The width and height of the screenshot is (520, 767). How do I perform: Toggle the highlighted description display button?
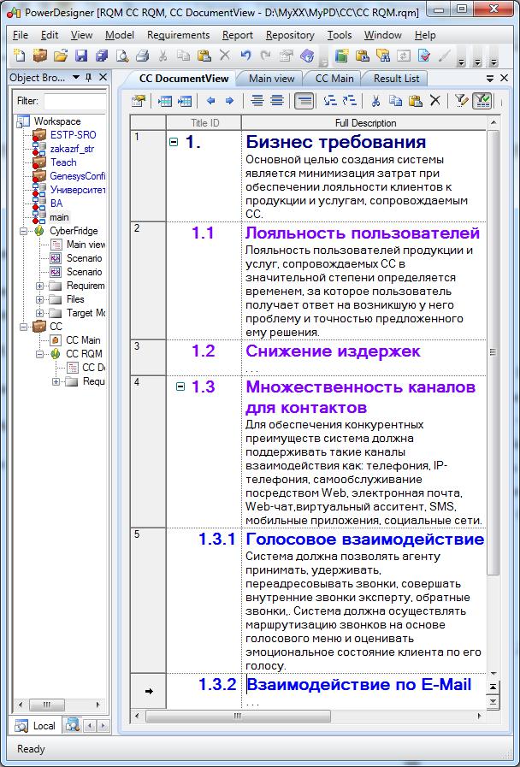tap(304, 101)
